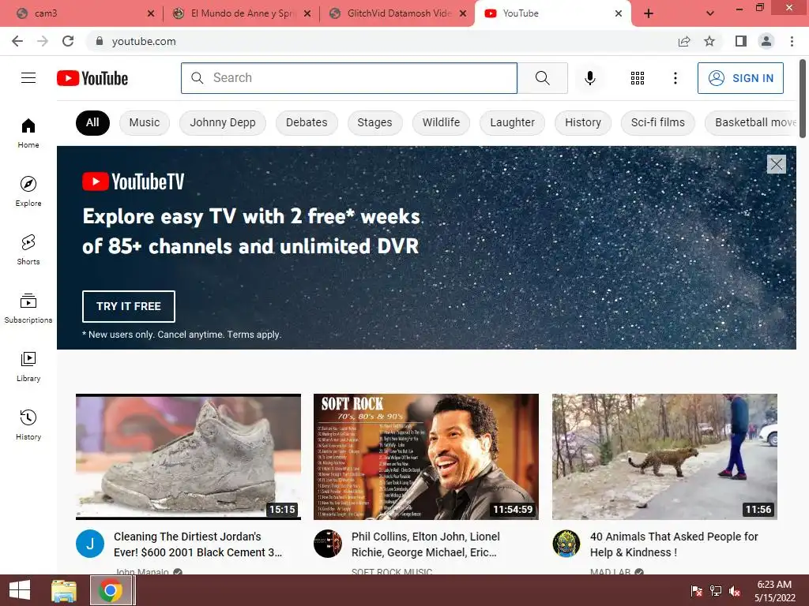The image size is (809, 606).
Task: Start voice search with microphone icon
Action: tap(589, 78)
